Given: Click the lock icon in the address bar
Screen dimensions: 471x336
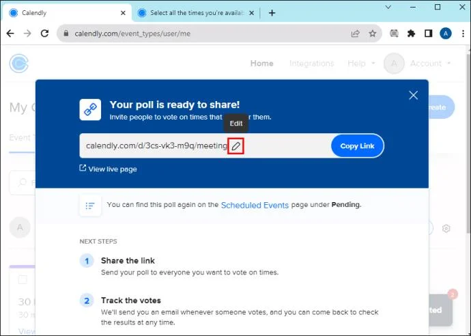Looking at the screenshot, I should coord(66,33).
